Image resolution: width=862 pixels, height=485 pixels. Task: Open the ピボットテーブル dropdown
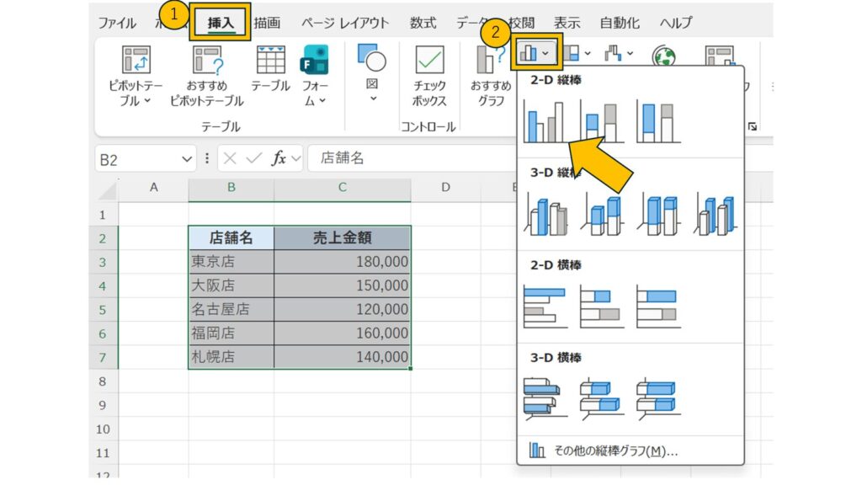130,76
